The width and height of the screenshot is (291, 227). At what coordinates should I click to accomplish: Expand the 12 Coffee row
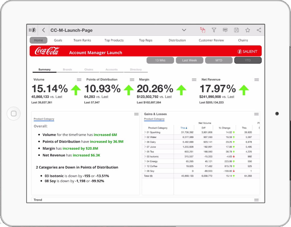pos(145,166)
